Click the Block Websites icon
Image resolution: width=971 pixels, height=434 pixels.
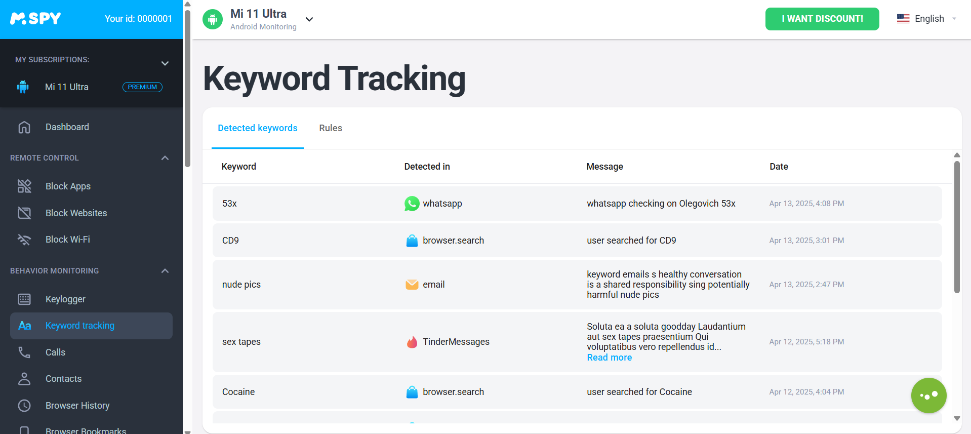24,213
